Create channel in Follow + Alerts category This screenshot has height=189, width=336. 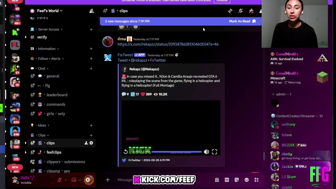click(x=91, y=59)
